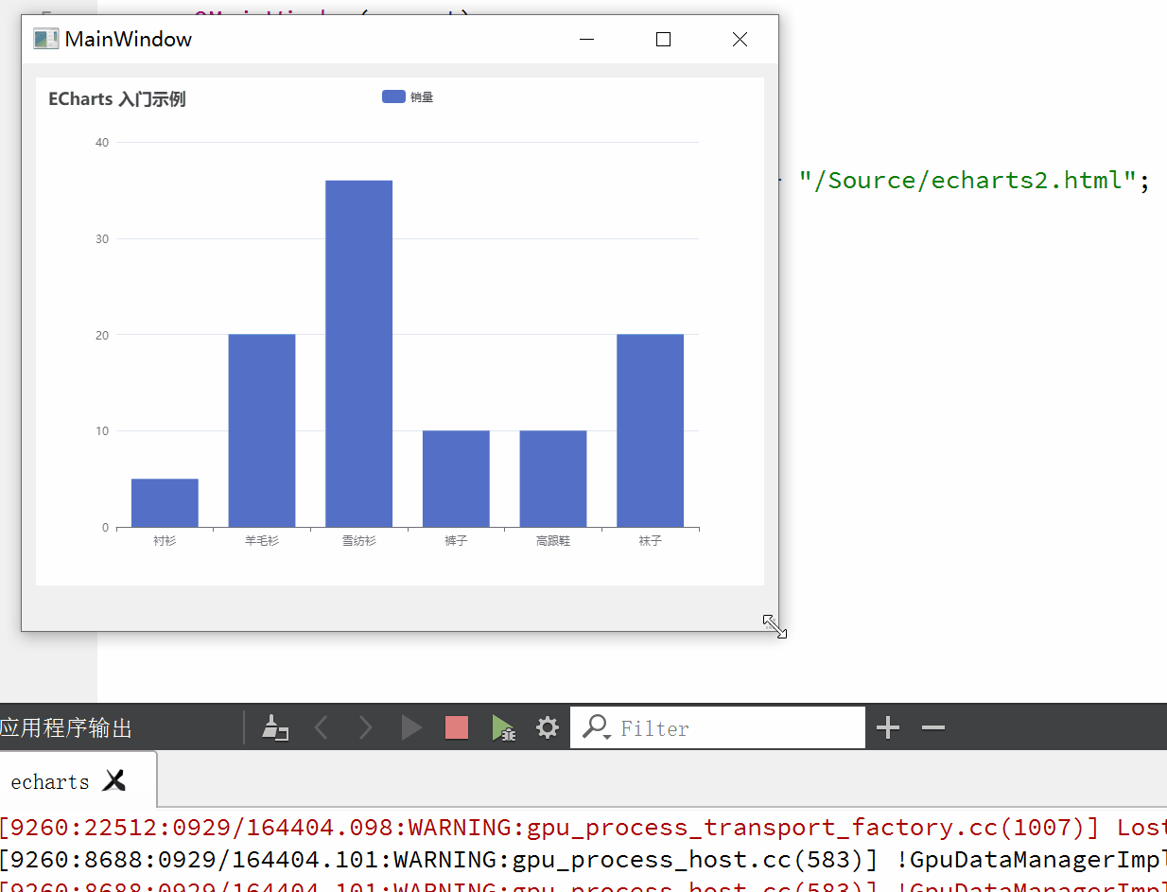Maximize the MainWindow window
The height and width of the screenshot is (892, 1167).
[x=663, y=39]
